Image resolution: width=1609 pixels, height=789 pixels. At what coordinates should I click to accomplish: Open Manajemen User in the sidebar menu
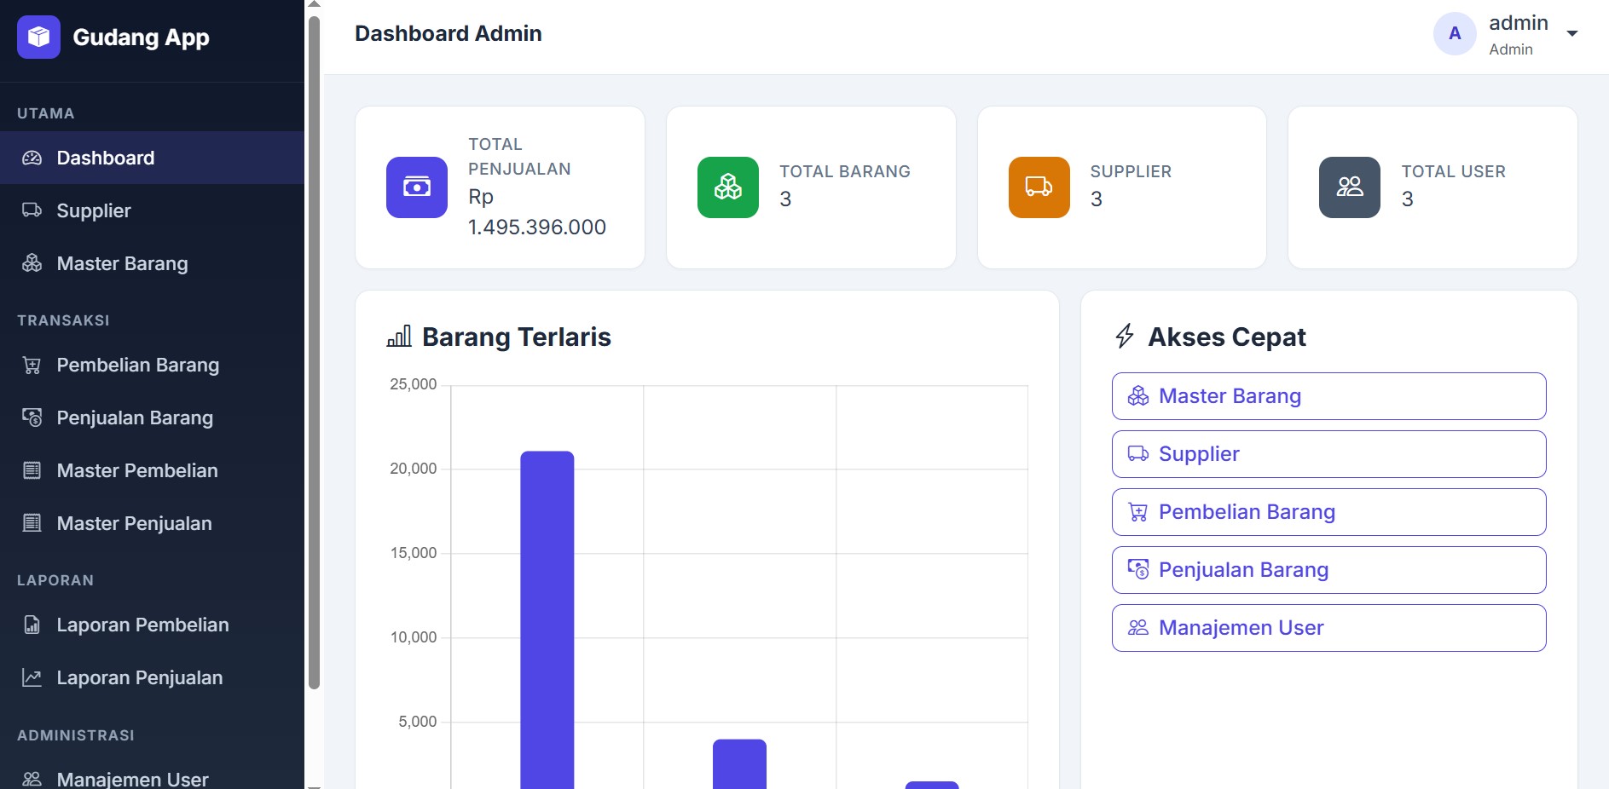[x=152, y=778]
